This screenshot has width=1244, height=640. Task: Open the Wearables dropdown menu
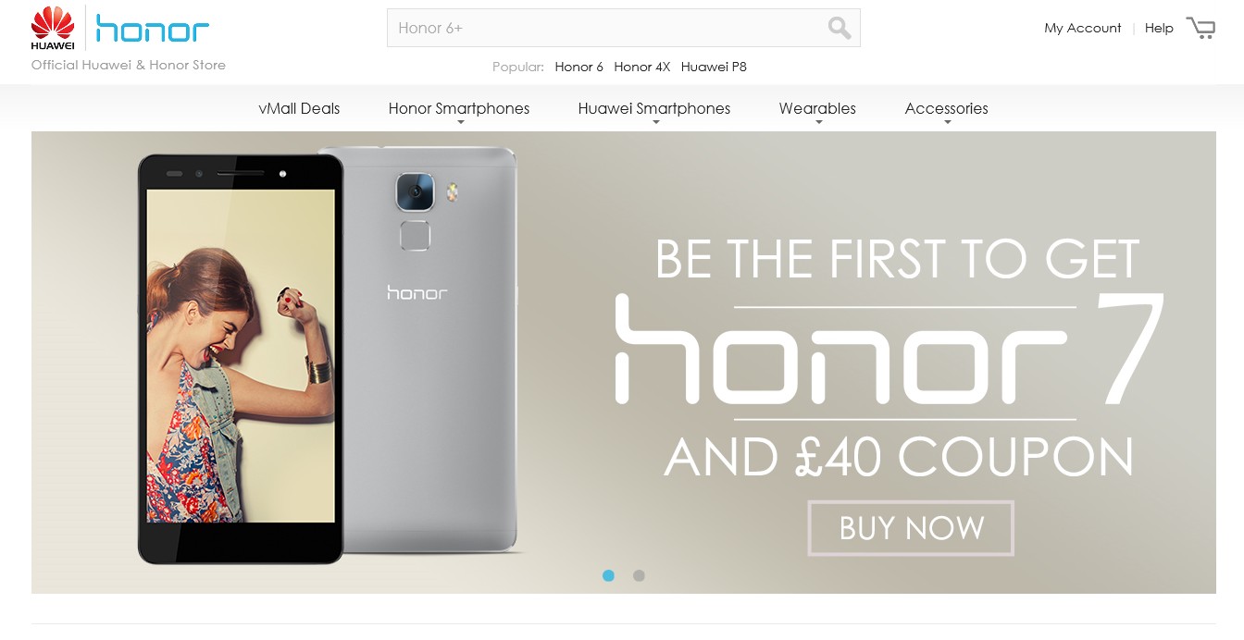point(817,108)
